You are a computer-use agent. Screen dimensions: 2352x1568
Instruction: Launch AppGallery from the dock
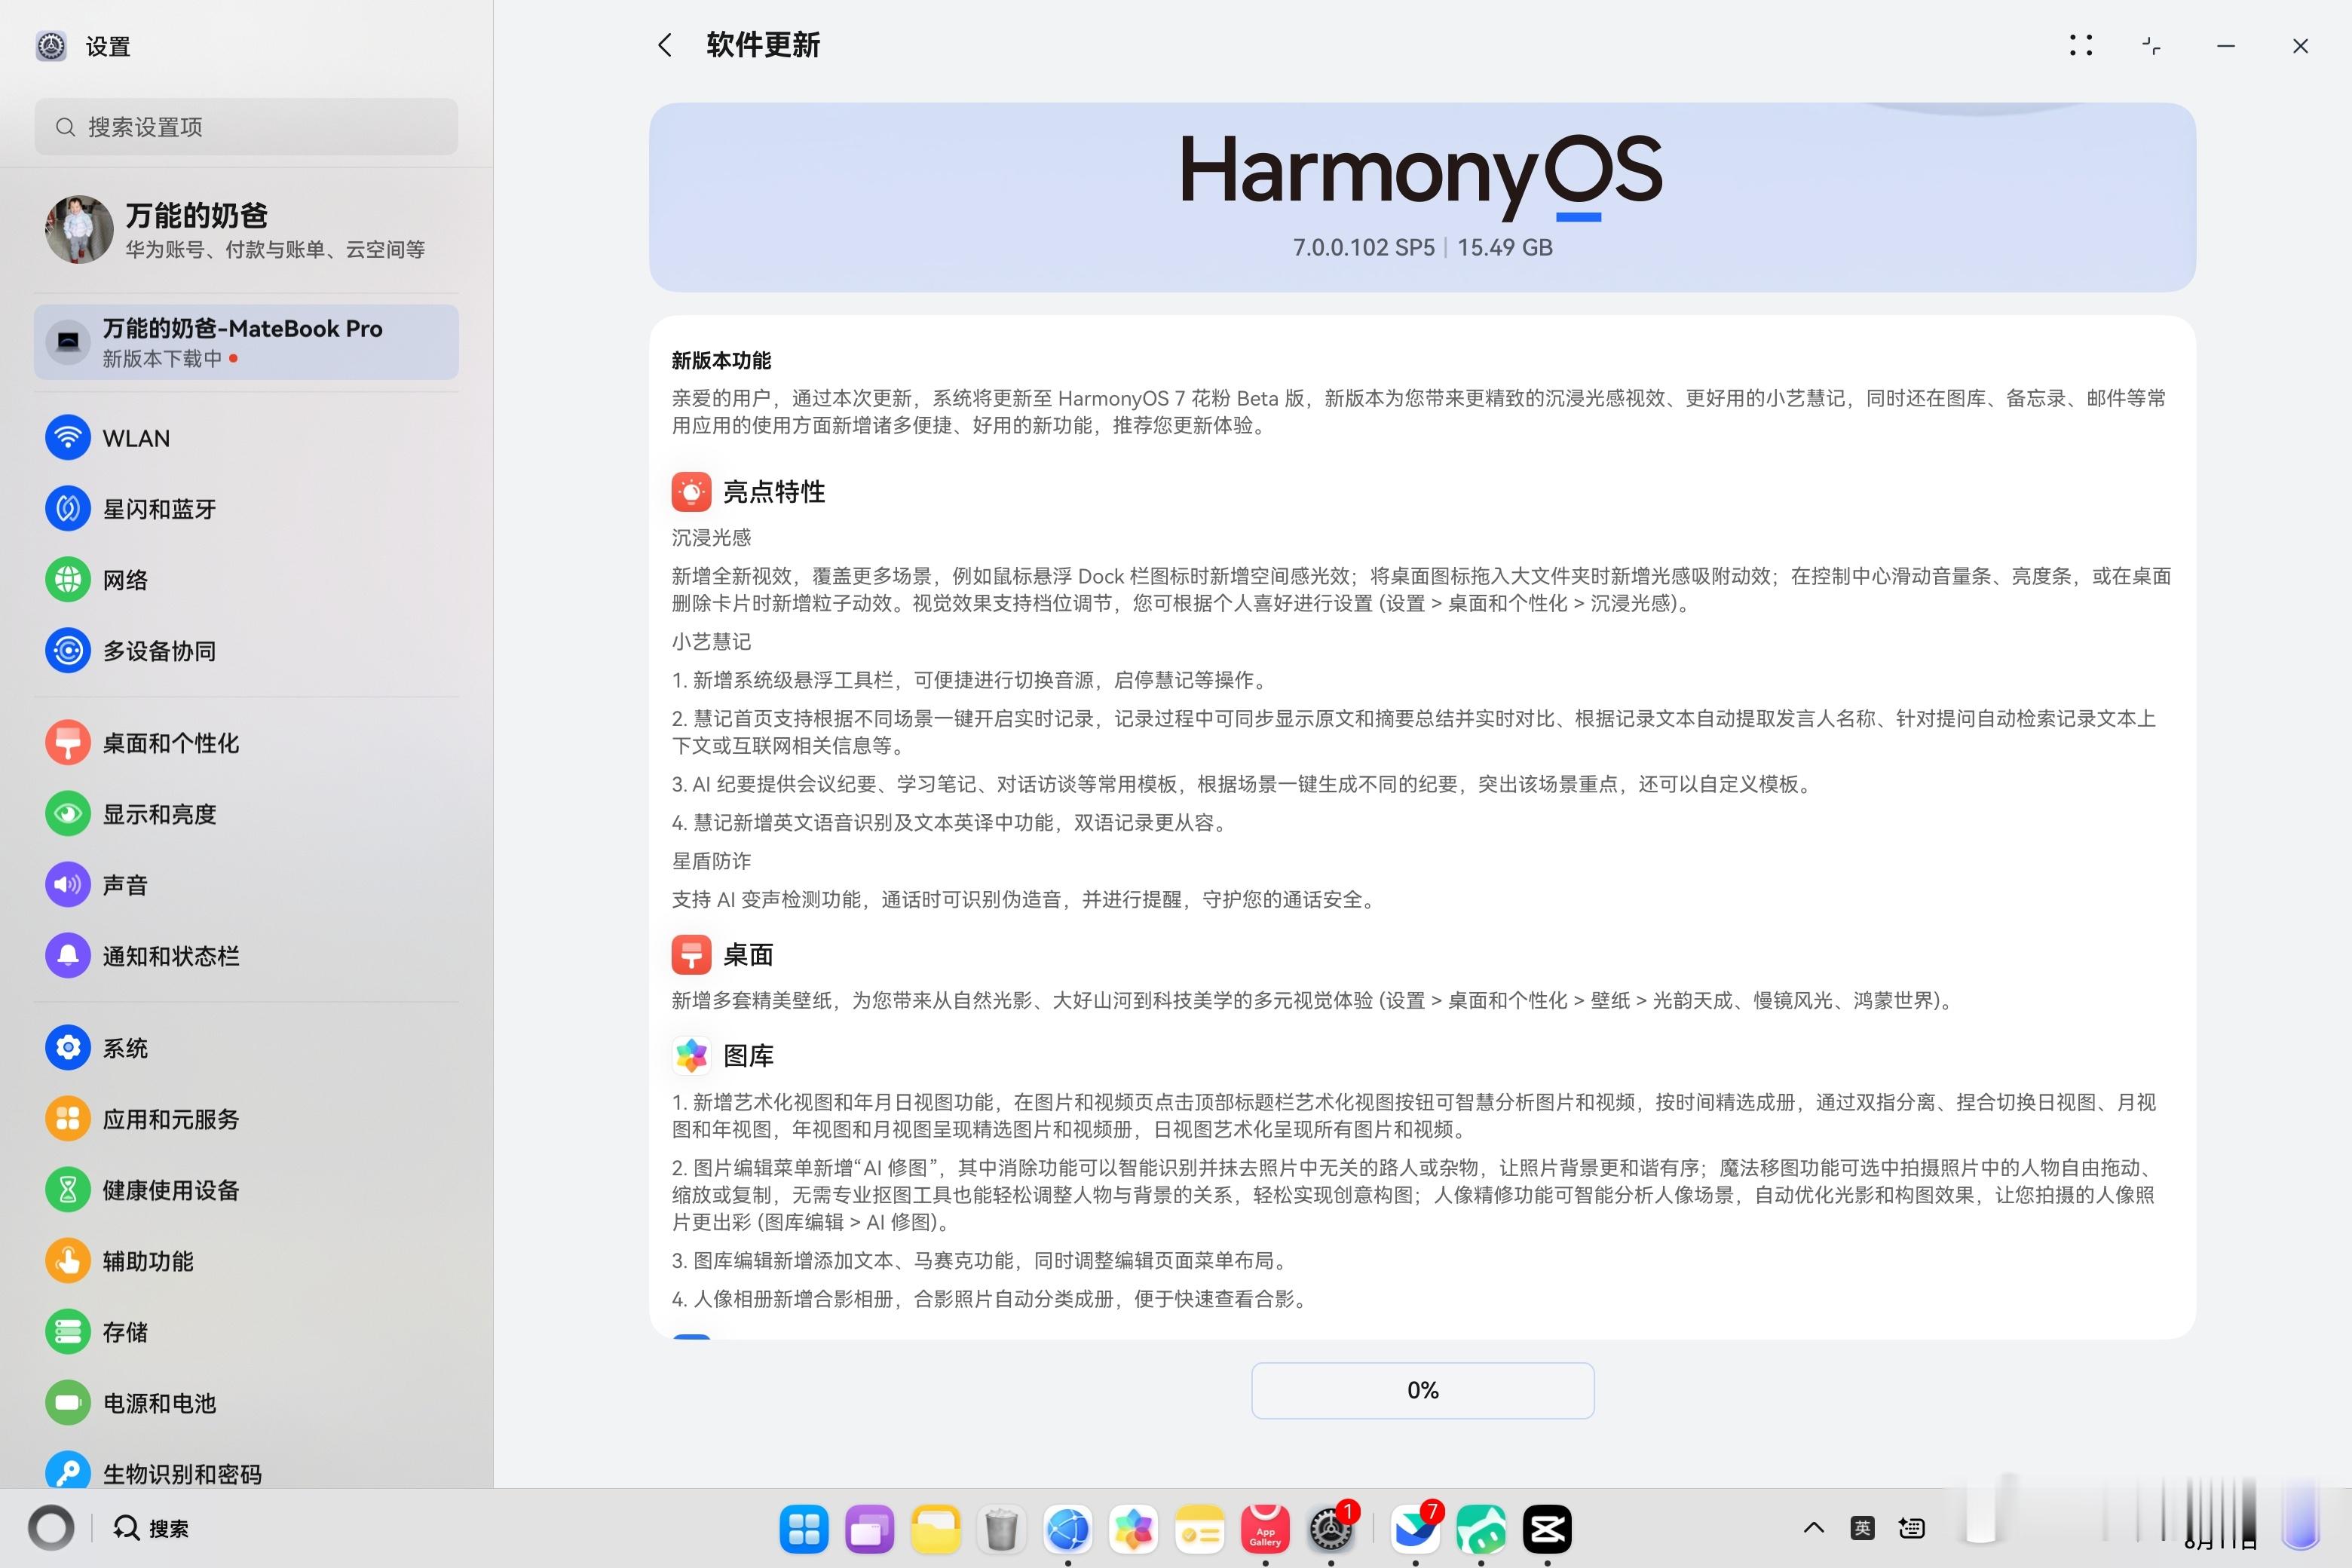pyautogui.click(x=1266, y=1529)
